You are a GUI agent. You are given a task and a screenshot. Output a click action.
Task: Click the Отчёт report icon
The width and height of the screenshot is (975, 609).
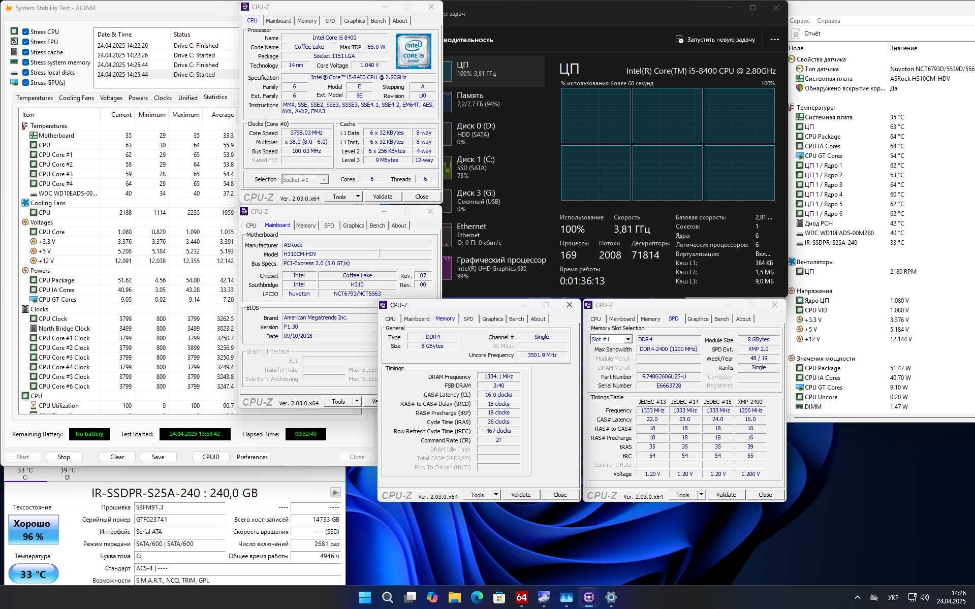coord(795,33)
